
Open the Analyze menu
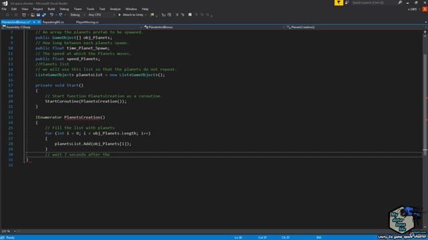115,9
